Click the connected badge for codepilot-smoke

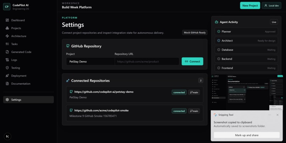179,111
